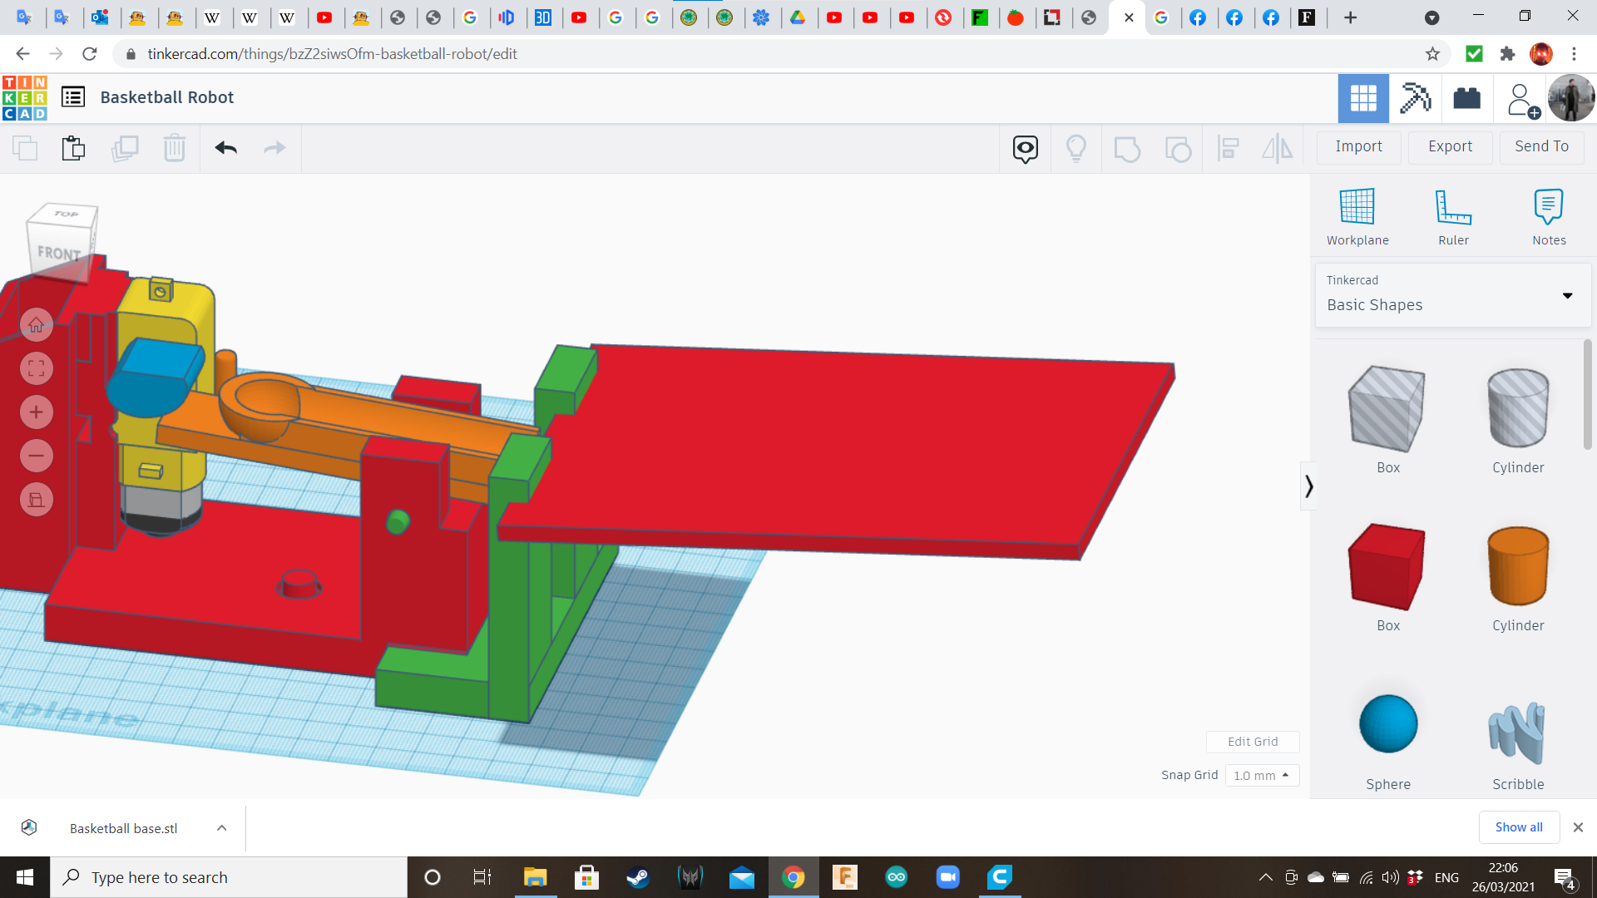Click the Home view icon
Viewport: 1597px width, 898px height.
pos(36,325)
